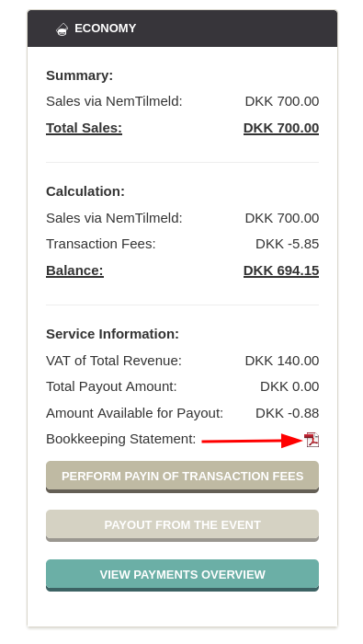Image resolution: width=363 pixels, height=644 pixels.
Task: Click Perform Payin of Transaction Fees button
Action: pos(182,477)
